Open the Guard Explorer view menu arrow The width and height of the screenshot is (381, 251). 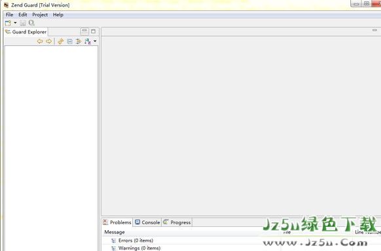(x=95, y=41)
